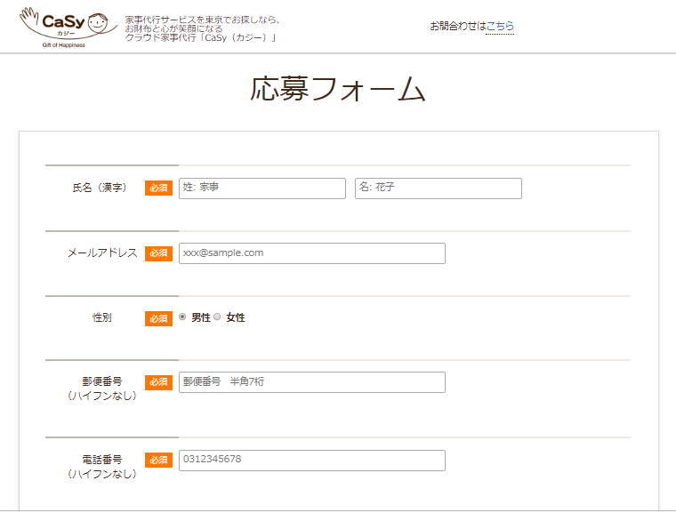Click the 郵便番号（ハイフンなし） label
Viewport: 676px width, 513px height.
(x=102, y=389)
